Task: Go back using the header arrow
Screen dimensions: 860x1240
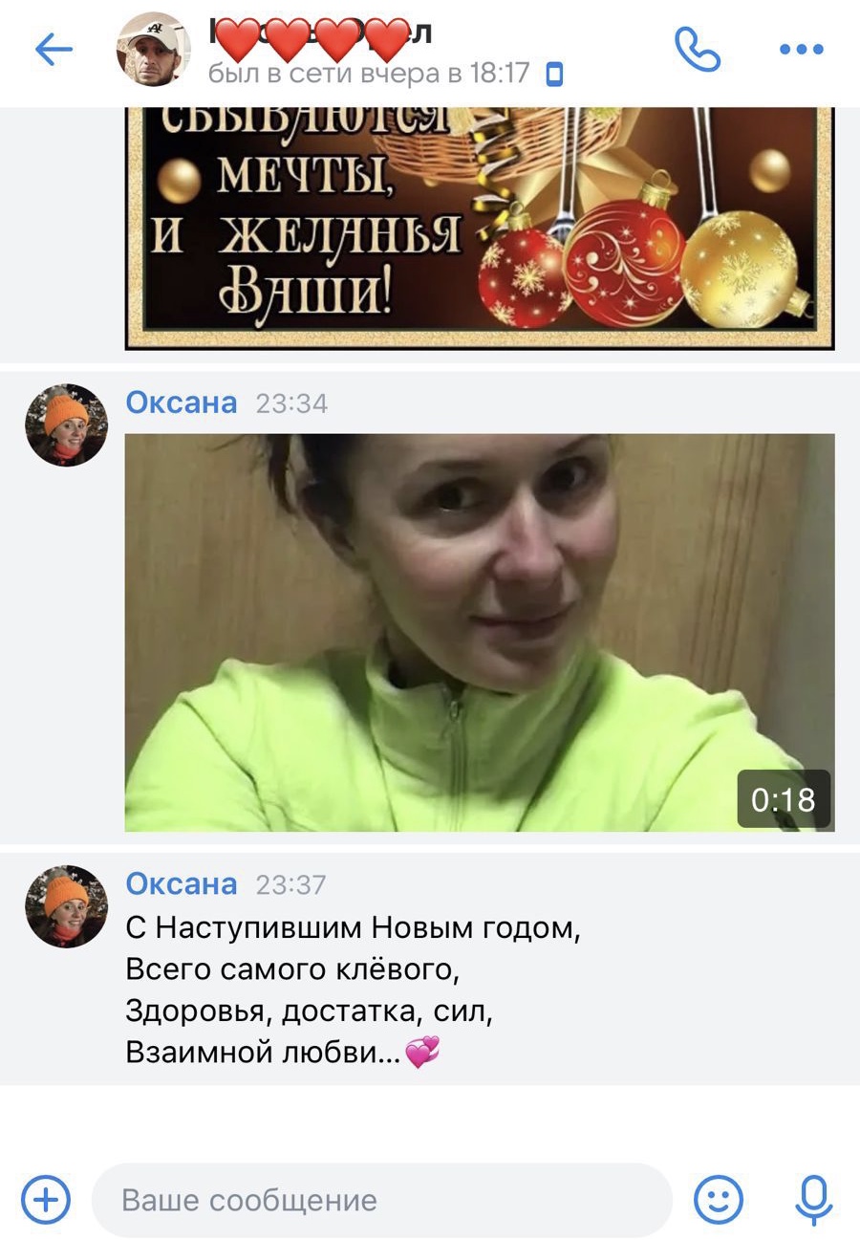Action: pyautogui.click(x=54, y=50)
